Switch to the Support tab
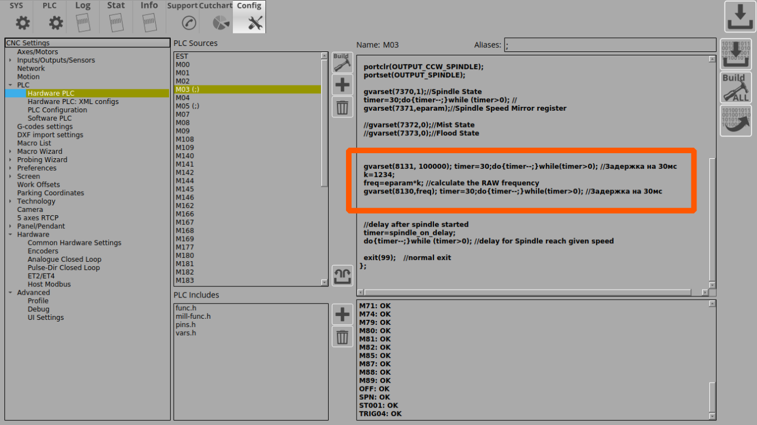The height and width of the screenshot is (425, 757). coord(183,17)
